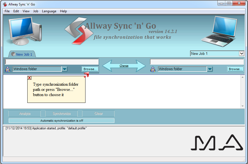Image resolution: width=248 pixels, height=164 pixels.
Task: Open the Help menu
Action: (x=63, y=11)
